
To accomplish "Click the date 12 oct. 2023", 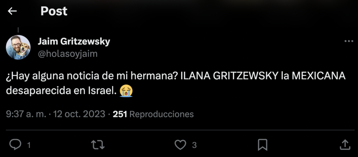I will tap(79, 114).
